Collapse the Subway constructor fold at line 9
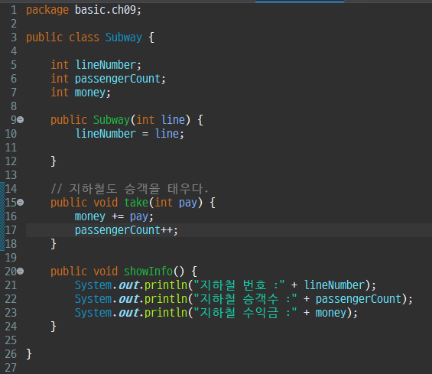This screenshot has width=432, height=374. pos(21,120)
